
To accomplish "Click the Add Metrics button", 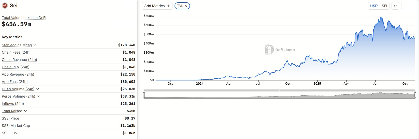I will click(157, 6).
